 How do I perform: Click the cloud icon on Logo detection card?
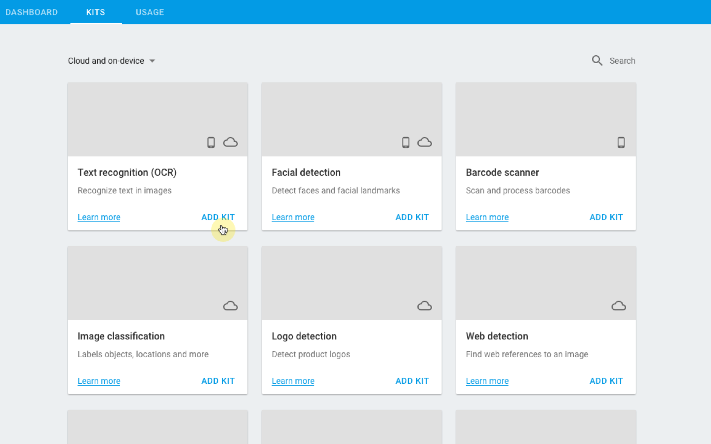point(425,306)
